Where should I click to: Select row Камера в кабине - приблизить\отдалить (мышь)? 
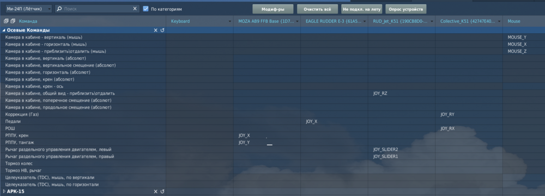83,51
